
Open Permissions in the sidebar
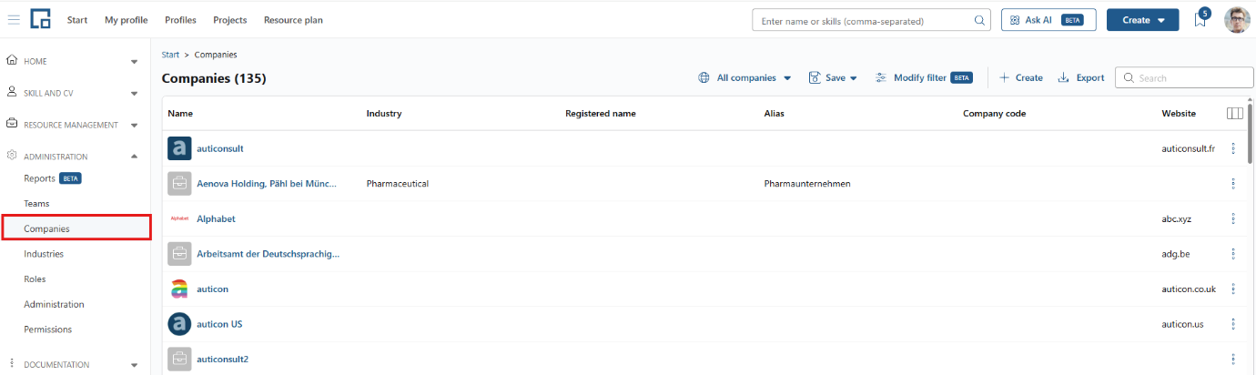(x=47, y=329)
